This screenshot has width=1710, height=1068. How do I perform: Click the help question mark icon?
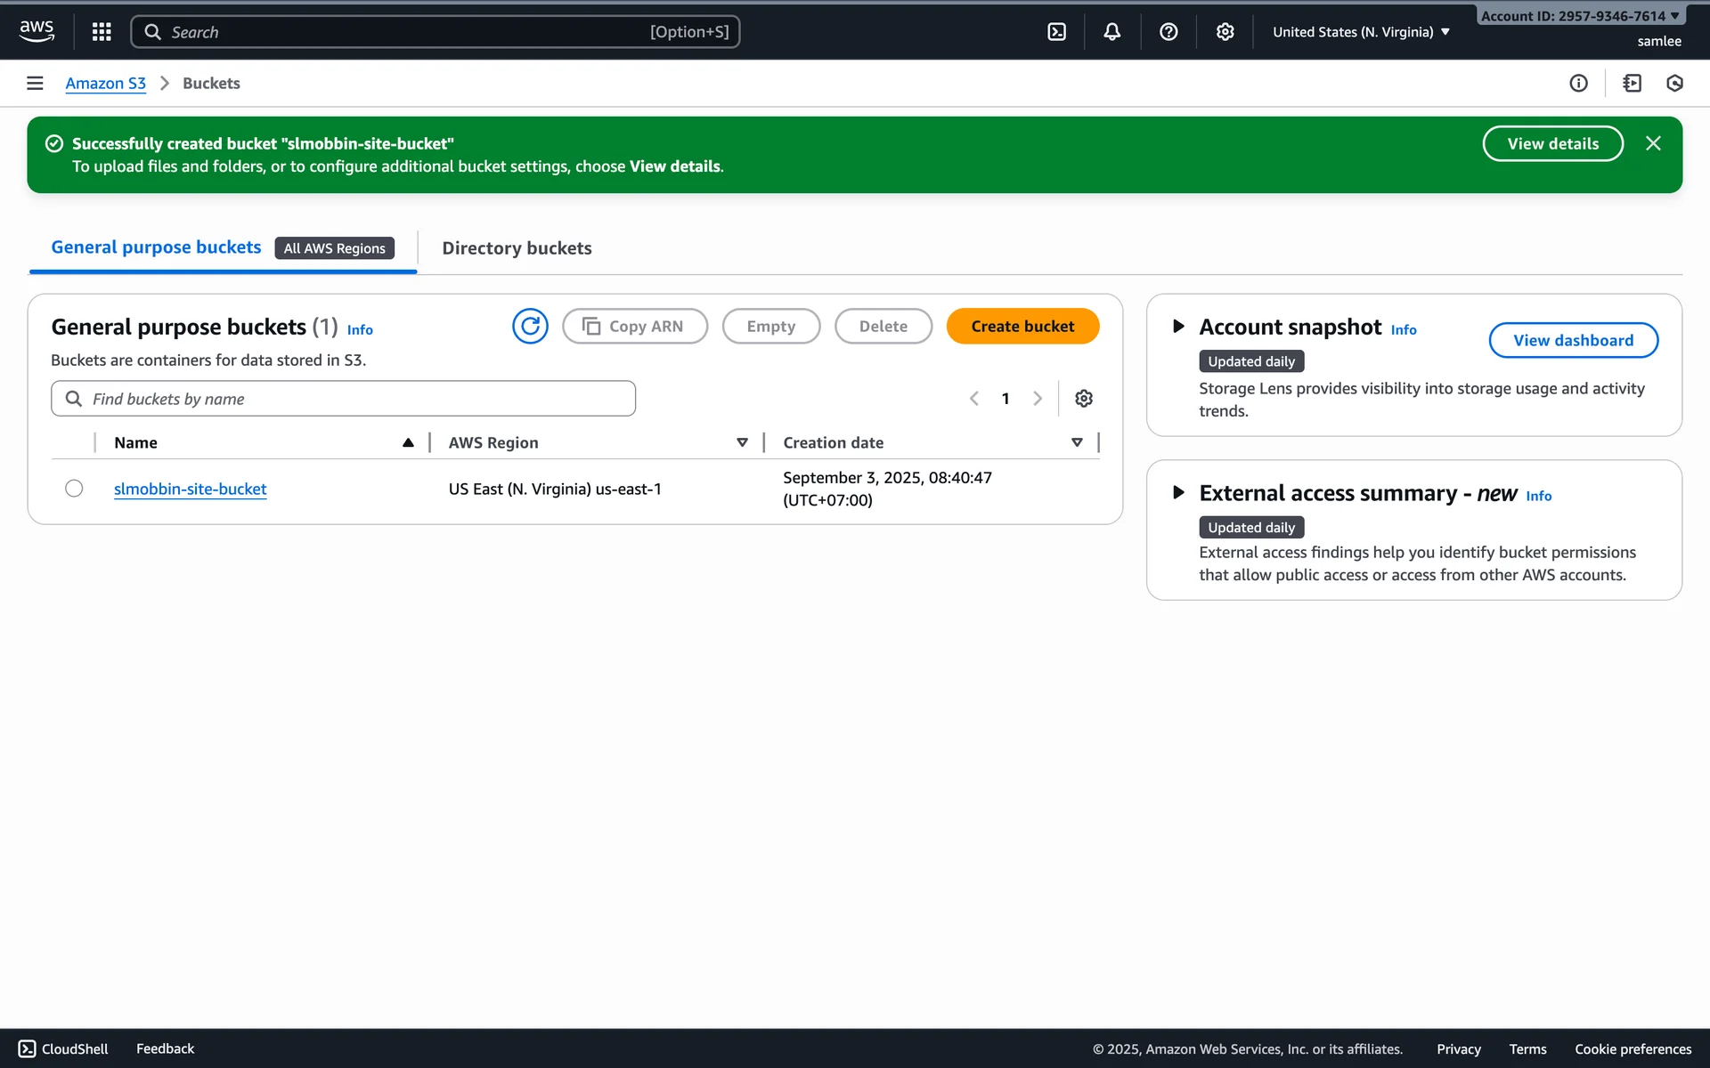[x=1168, y=32]
